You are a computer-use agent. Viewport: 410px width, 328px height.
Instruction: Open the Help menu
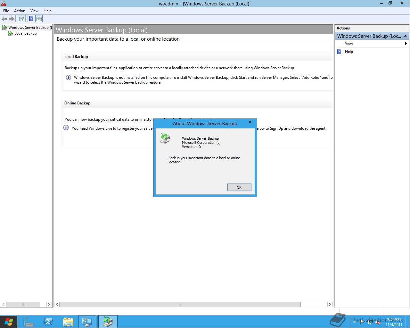pos(47,11)
